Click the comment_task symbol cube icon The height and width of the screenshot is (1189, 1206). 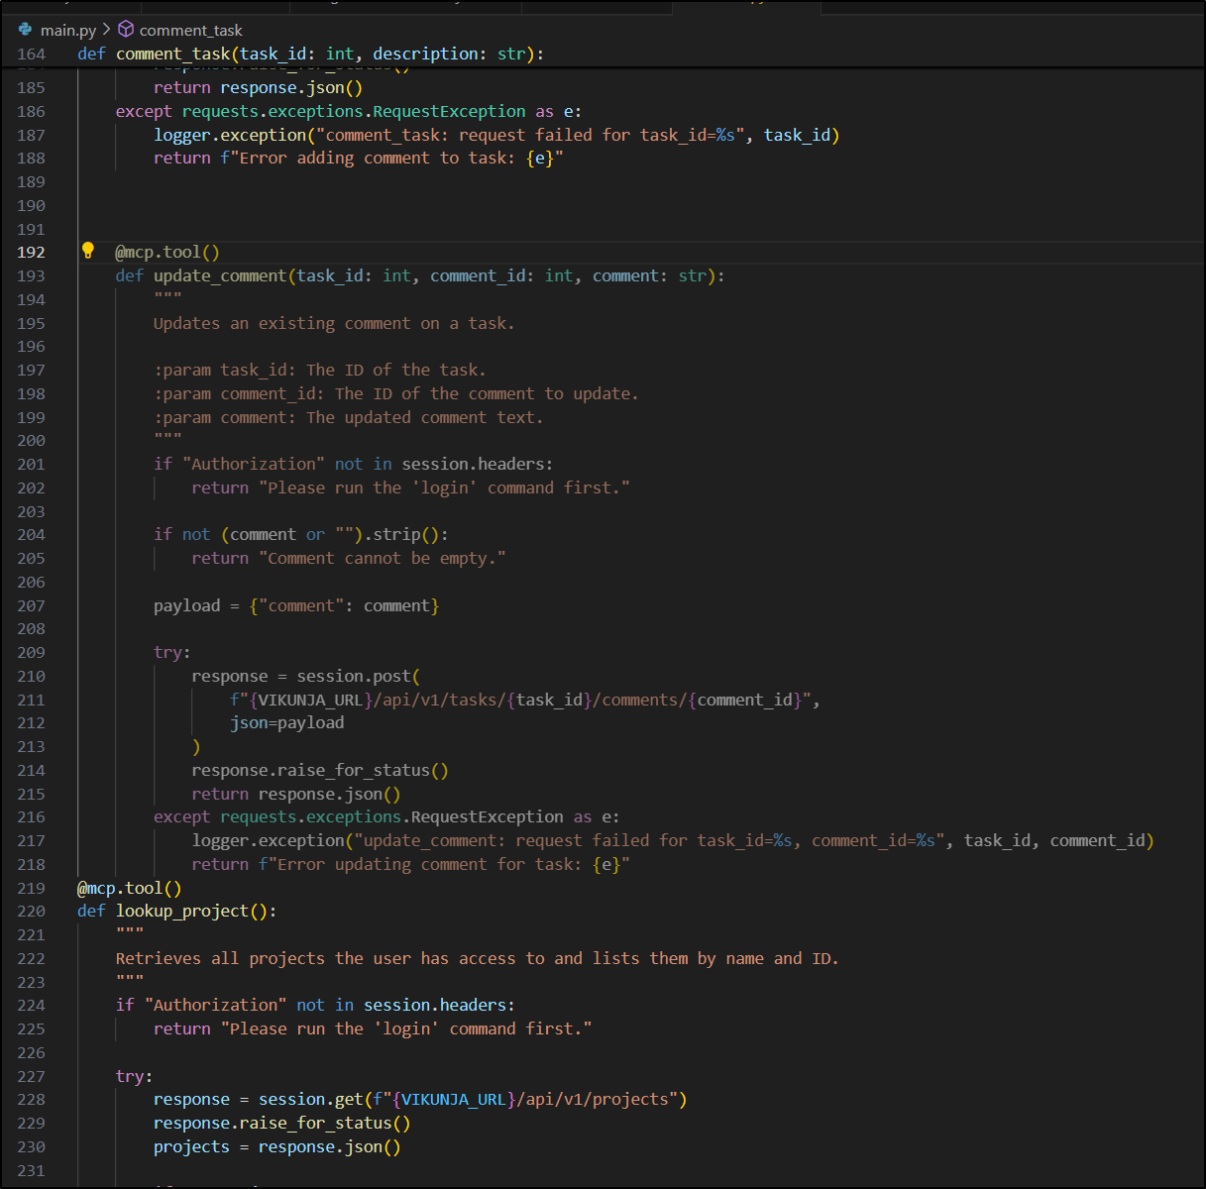126,30
